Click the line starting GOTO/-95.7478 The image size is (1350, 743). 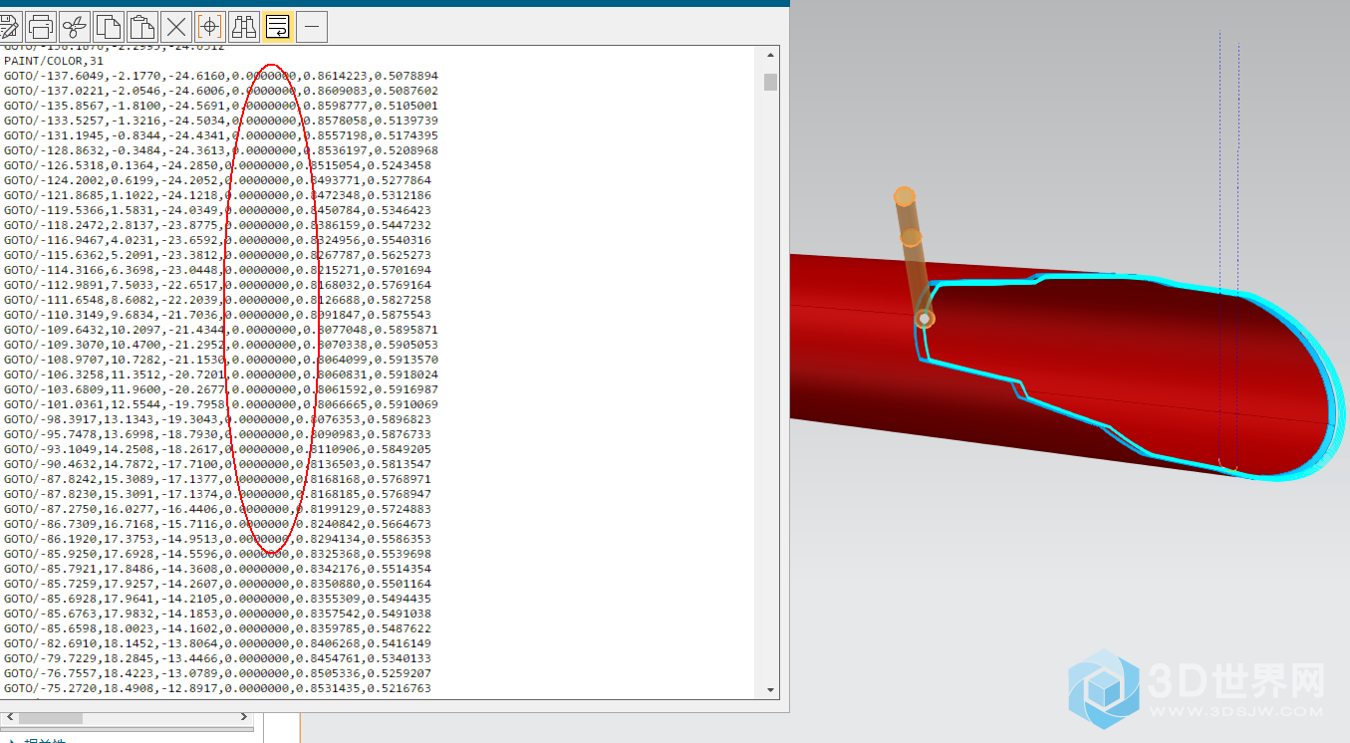[218, 434]
